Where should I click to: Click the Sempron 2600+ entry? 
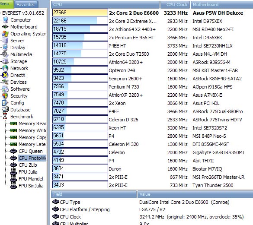coord(125,79)
